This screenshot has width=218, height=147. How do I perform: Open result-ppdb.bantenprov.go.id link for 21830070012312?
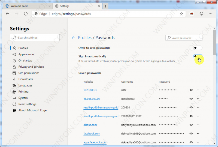101,116
